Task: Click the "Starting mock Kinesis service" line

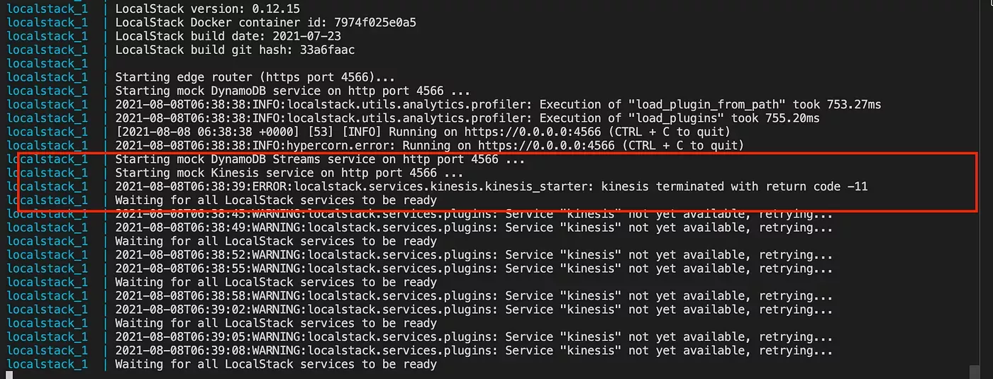Action: [289, 173]
